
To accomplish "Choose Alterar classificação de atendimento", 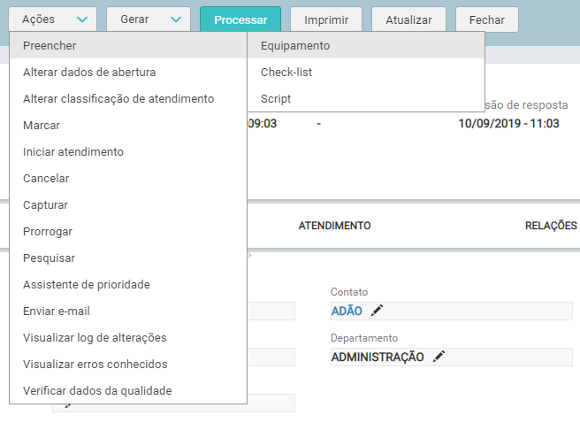I will [128, 99].
